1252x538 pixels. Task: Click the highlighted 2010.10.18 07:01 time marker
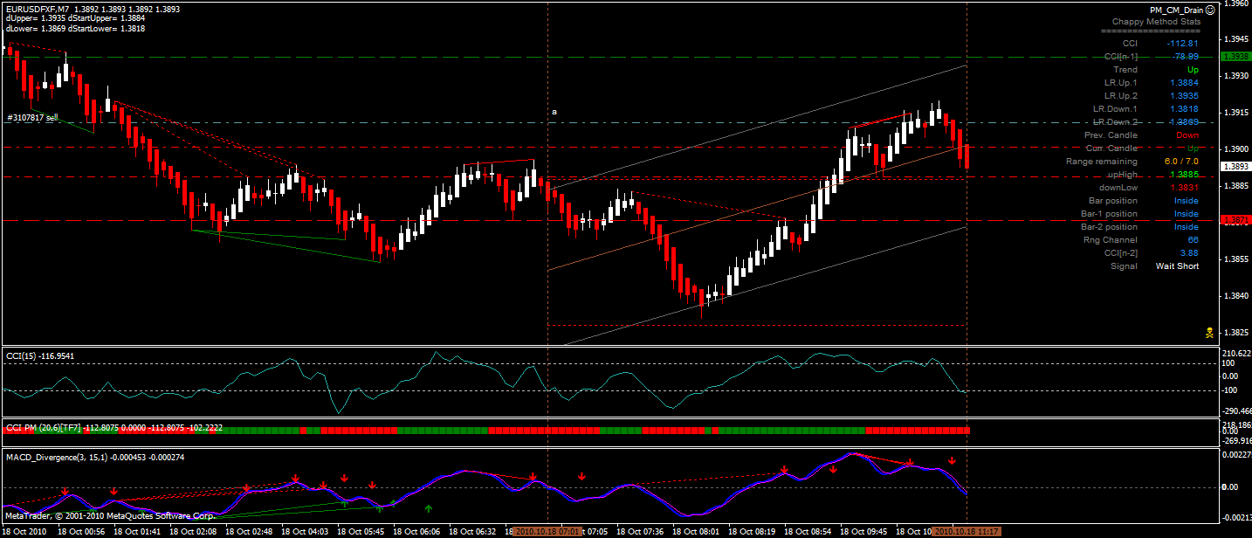(547, 531)
